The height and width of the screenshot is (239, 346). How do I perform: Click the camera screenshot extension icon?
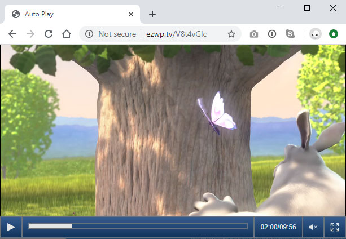254,34
